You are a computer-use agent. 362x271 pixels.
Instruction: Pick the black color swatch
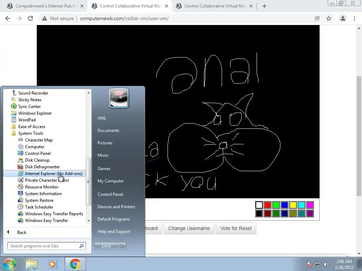click(259, 213)
